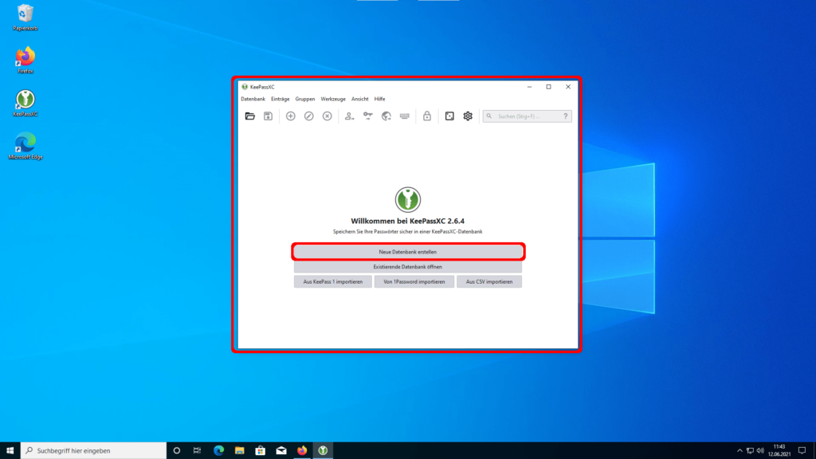Click the Auto-Type keyboard icon
This screenshot has width=816, height=459.
click(x=404, y=116)
